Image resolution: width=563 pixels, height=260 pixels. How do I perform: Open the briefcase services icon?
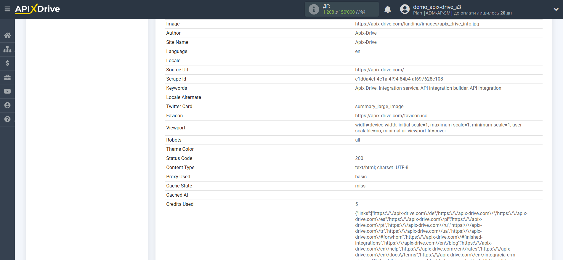click(7, 77)
